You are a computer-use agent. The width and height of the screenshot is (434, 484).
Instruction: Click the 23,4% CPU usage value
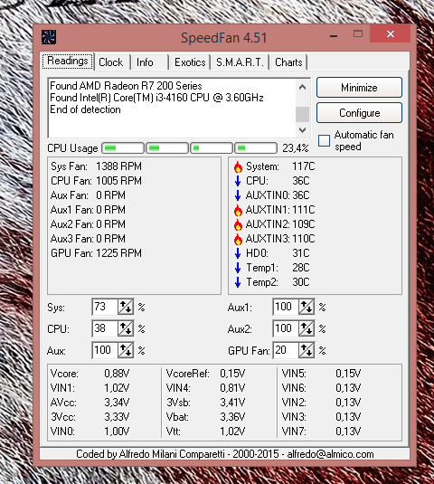click(296, 148)
